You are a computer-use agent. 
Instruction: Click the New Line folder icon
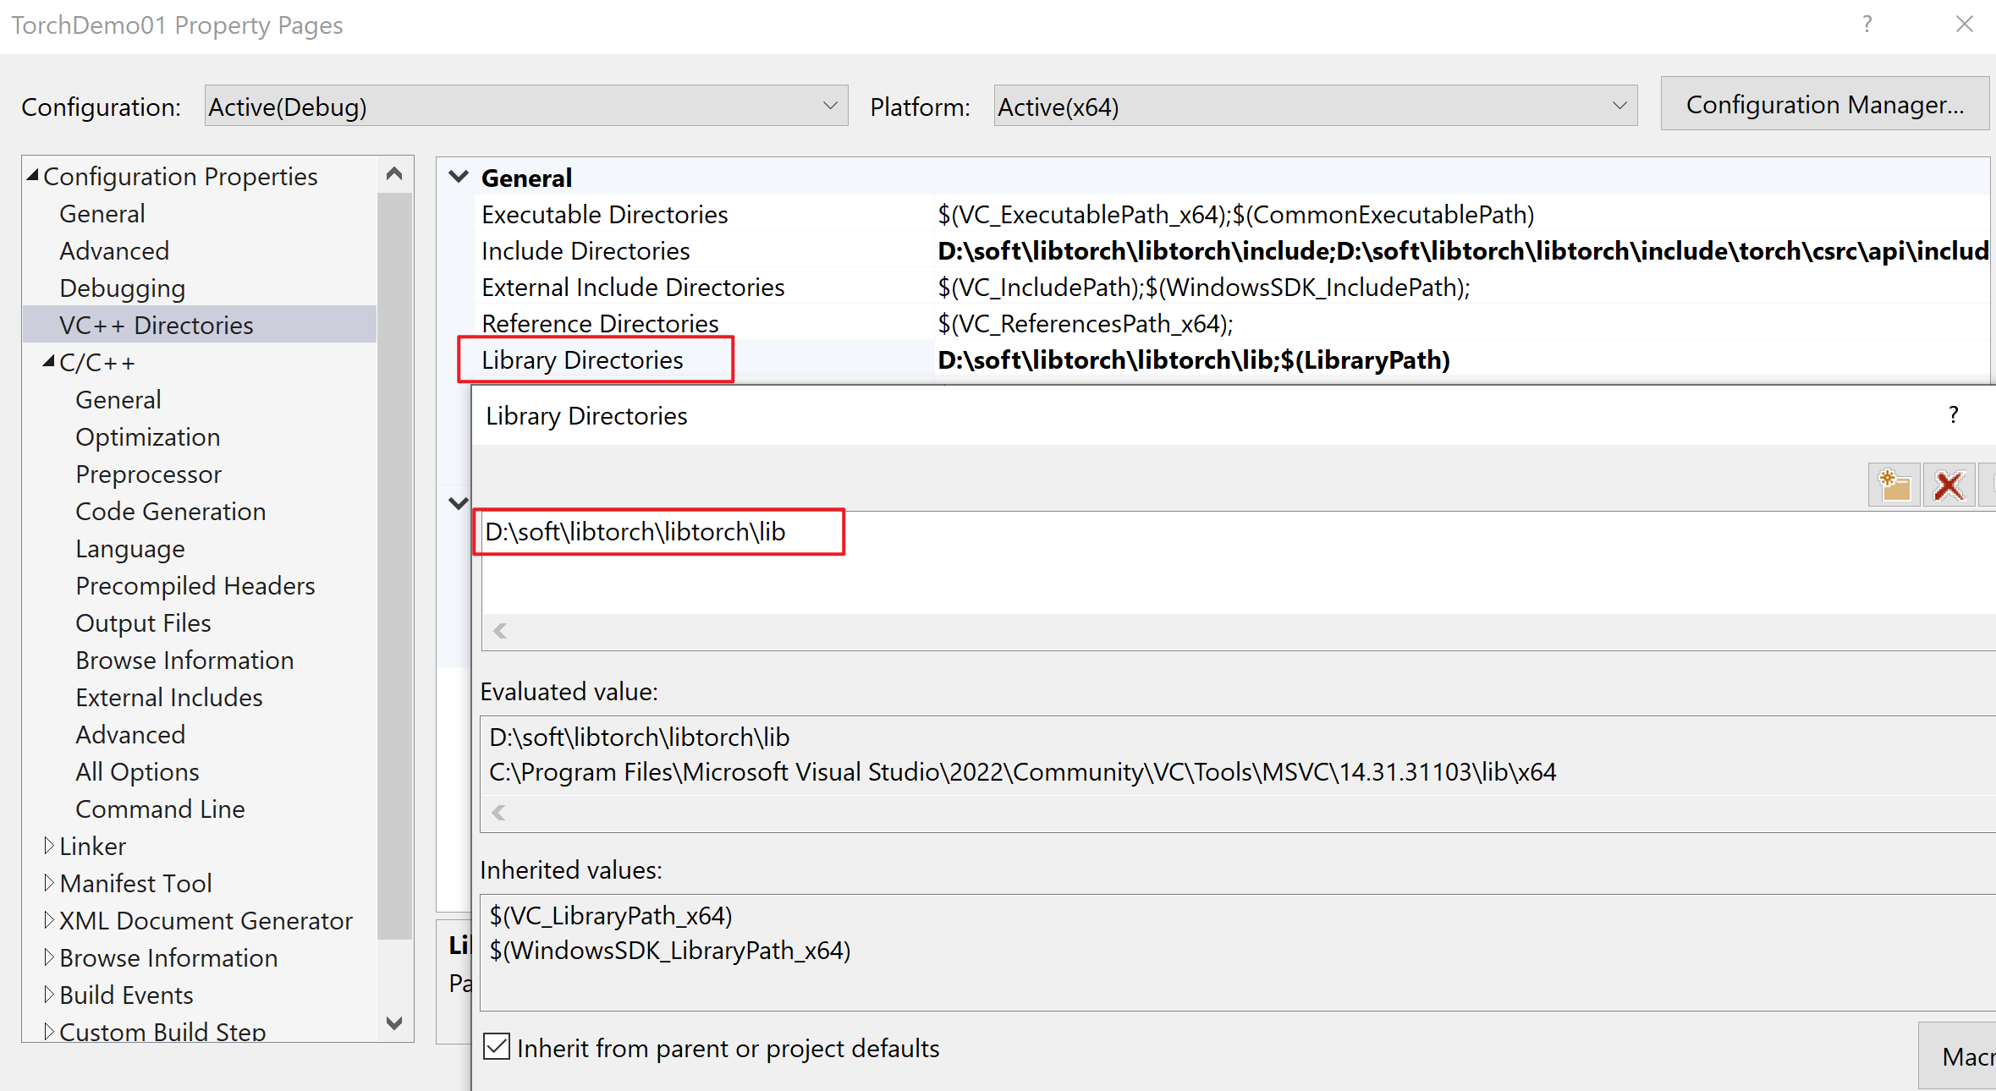point(1894,485)
